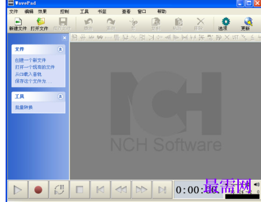This screenshot has height=202, width=261.
Task: Click the scissors cut toolbar icon
Action: pos(133,24)
